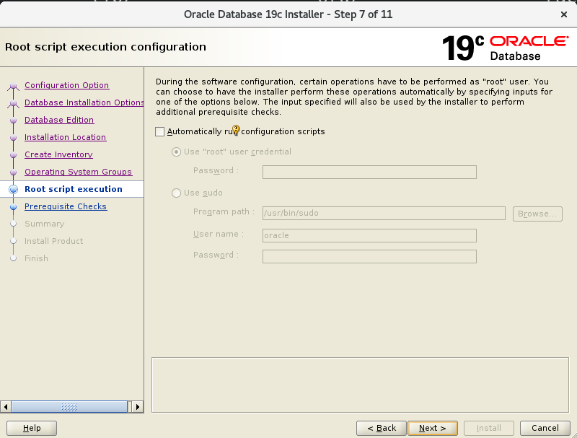
Task: Proceed with the Next button
Action: click(433, 428)
